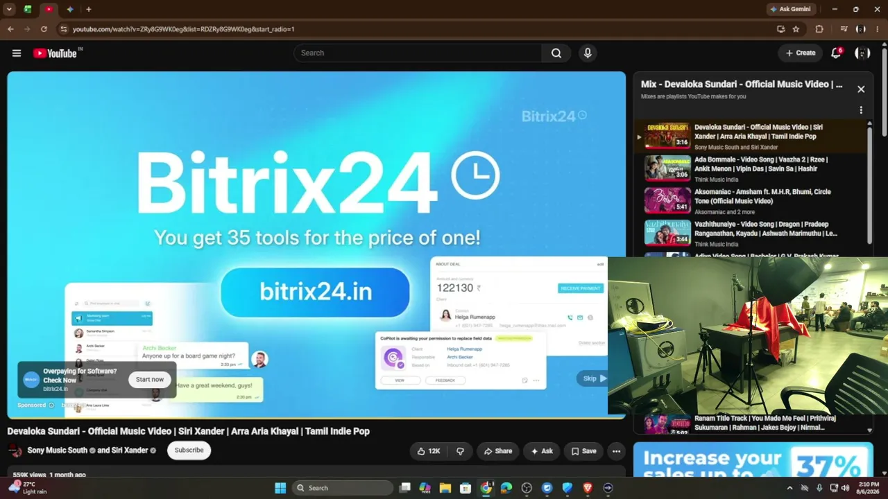Open clock showing 2:10 PM
The image size is (888, 499).
tap(869, 488)
